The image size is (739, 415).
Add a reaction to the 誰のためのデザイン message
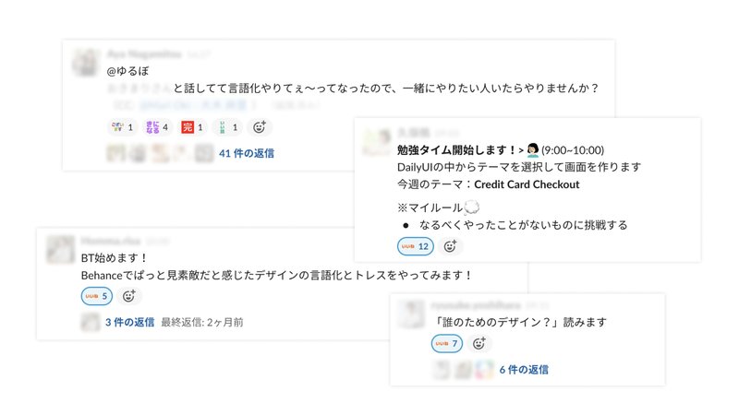point(479,343)
